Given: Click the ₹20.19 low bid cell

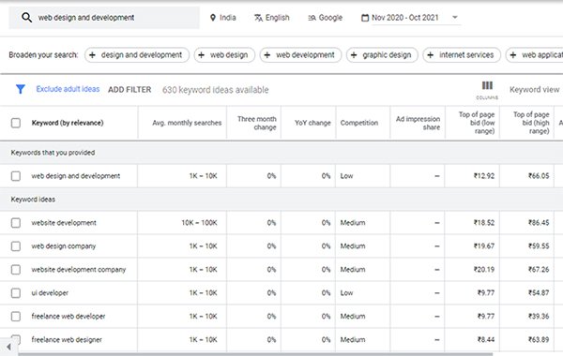Looking at the screenshot, I should click(484, 270).
